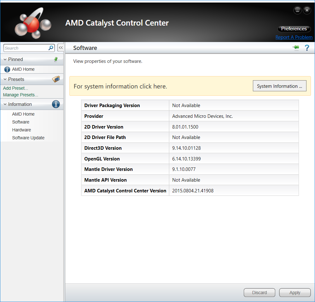This screenshot has height=302, width=315.
Task: Collapse the sidebar with double-arrow button
Action: 61,48
